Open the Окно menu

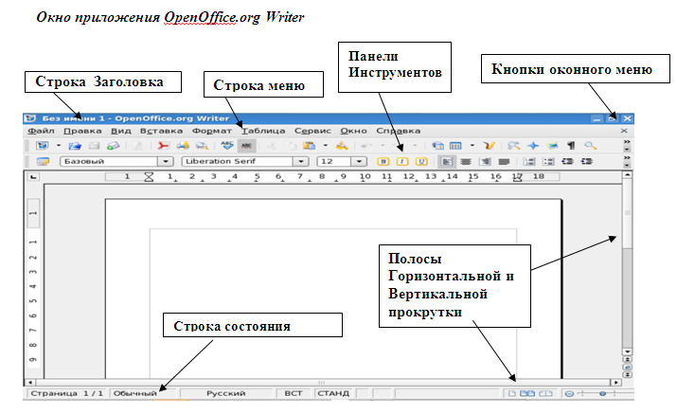coord(353,131)
